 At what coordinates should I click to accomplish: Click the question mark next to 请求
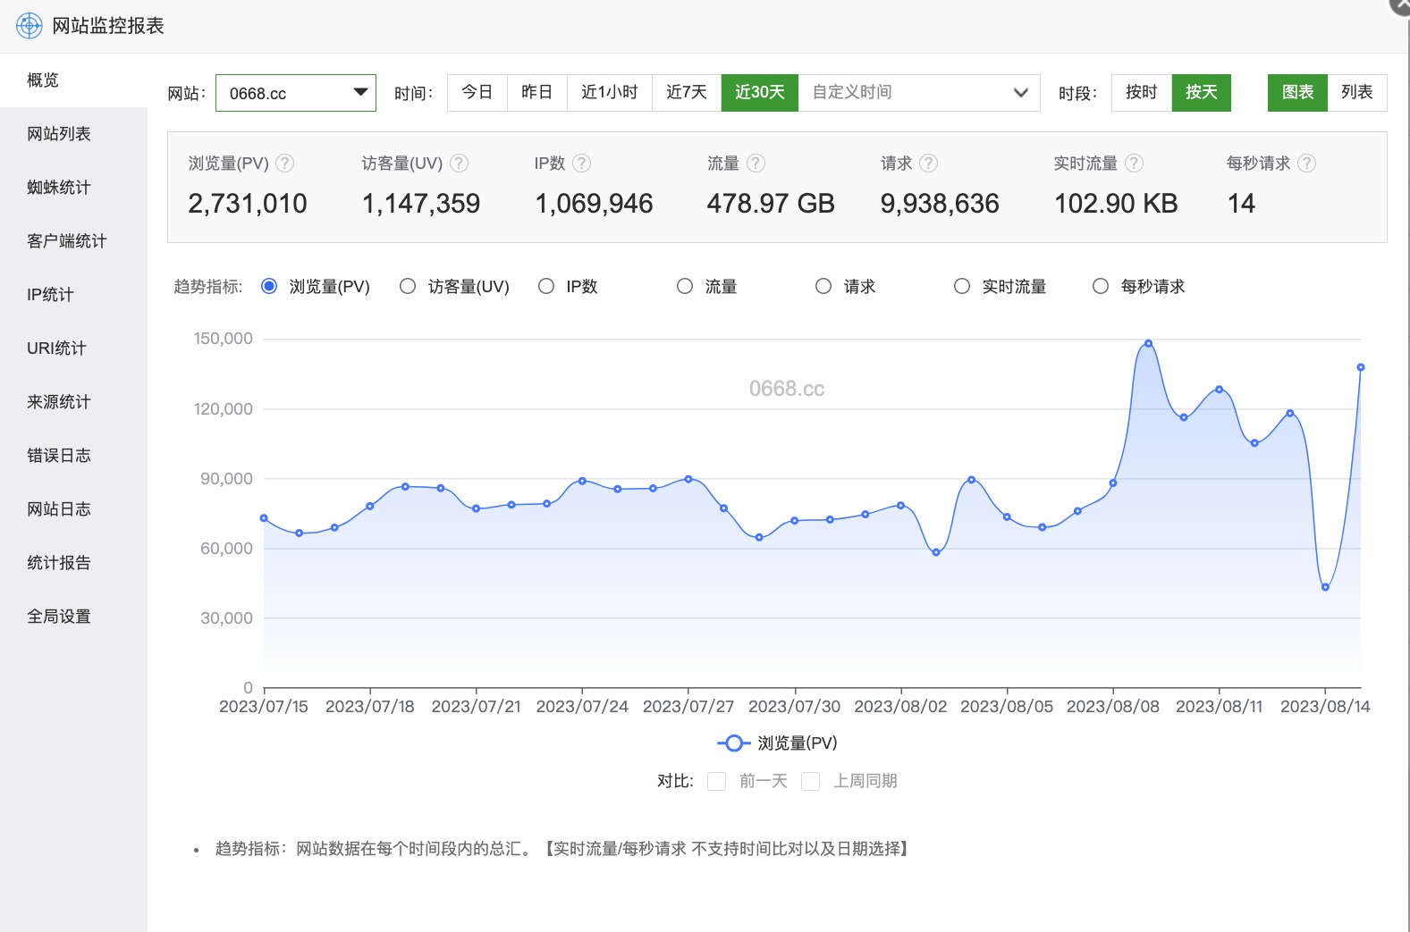pos(929,164)
